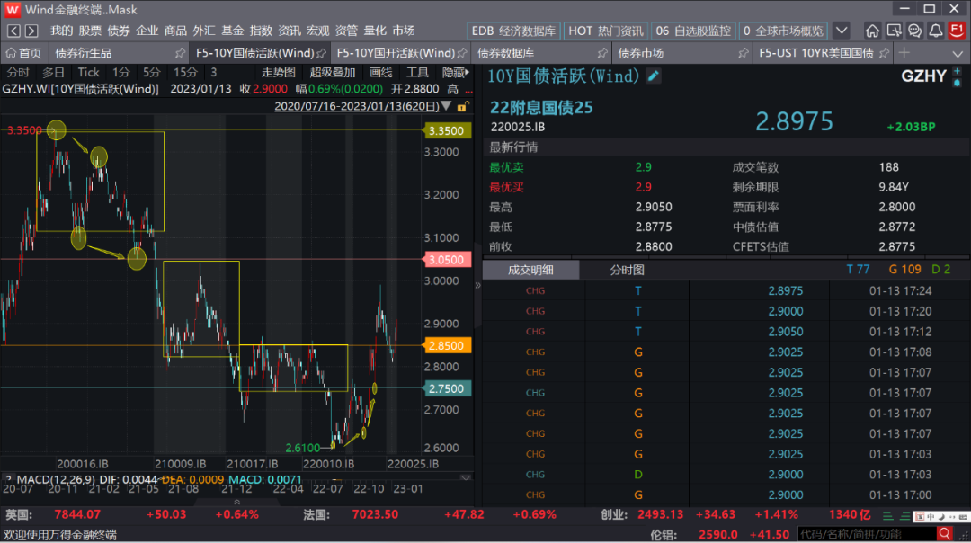
Task: Select the 分时 chart period
Action: click(x=18, y=73)
